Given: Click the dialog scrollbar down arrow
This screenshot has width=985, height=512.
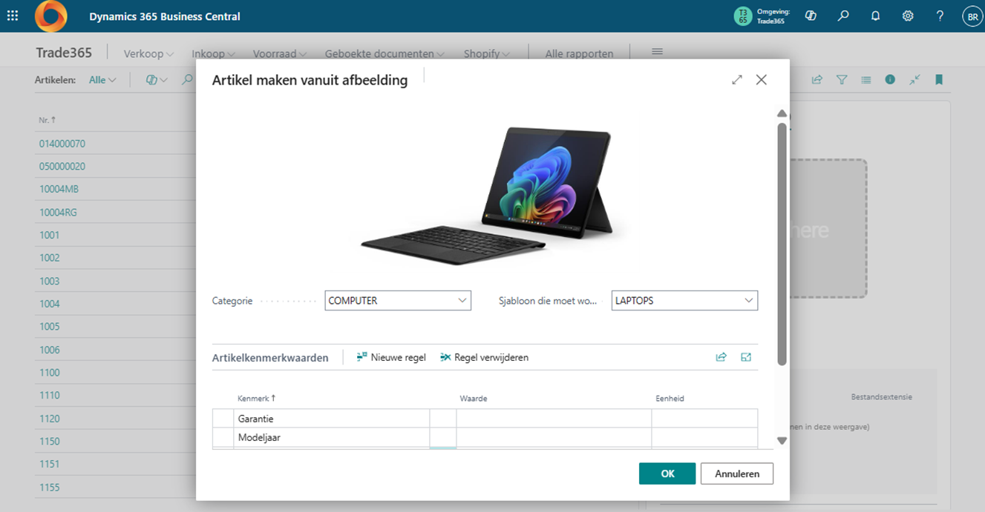Looking at the screenshot, I should coord(782,440).
